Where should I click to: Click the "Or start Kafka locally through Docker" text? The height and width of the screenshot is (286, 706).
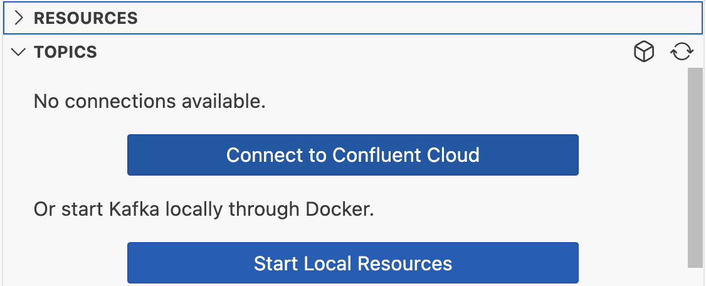click(x=204, y=209)
